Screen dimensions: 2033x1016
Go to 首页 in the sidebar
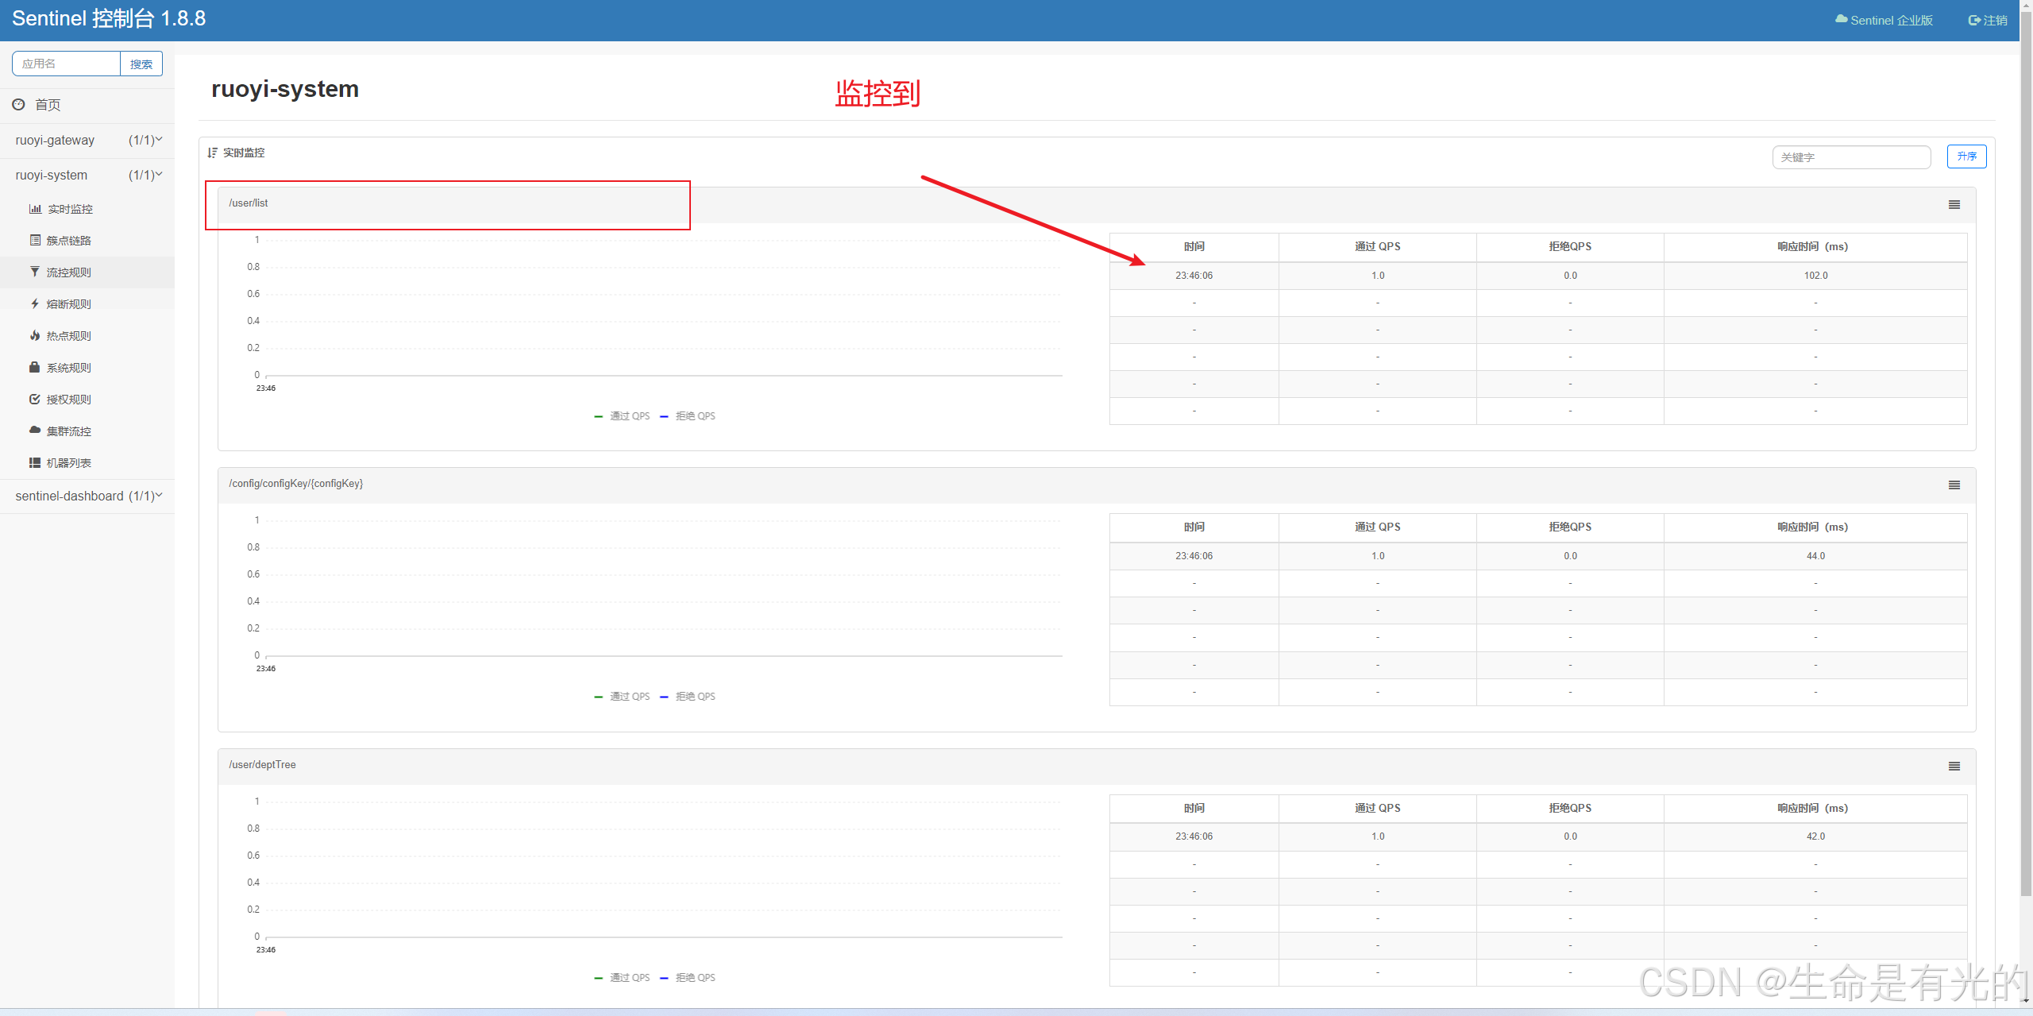[48, 105]
